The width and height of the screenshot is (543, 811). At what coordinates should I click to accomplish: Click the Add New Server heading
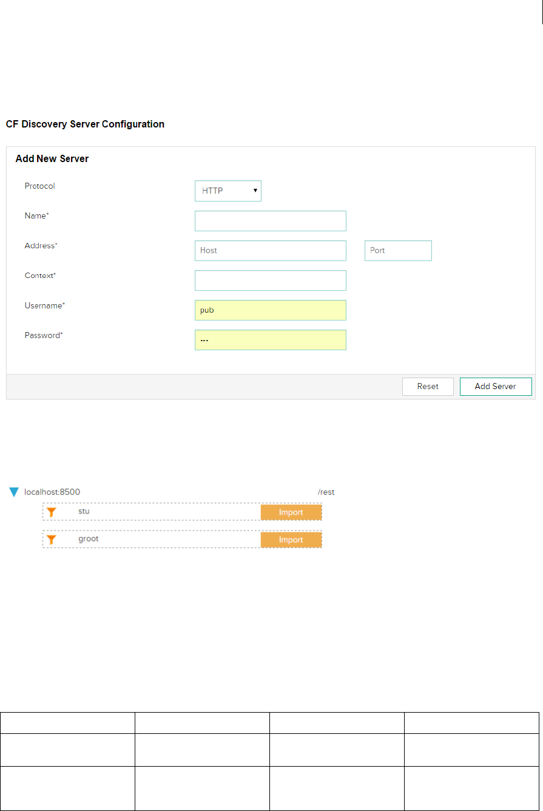click(52, 159)
